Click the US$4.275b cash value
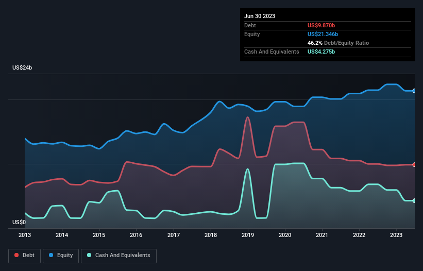Viewport: 423px width, 271px height. click(321, 52)
